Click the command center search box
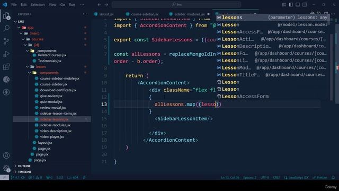 tap(176, 5)
